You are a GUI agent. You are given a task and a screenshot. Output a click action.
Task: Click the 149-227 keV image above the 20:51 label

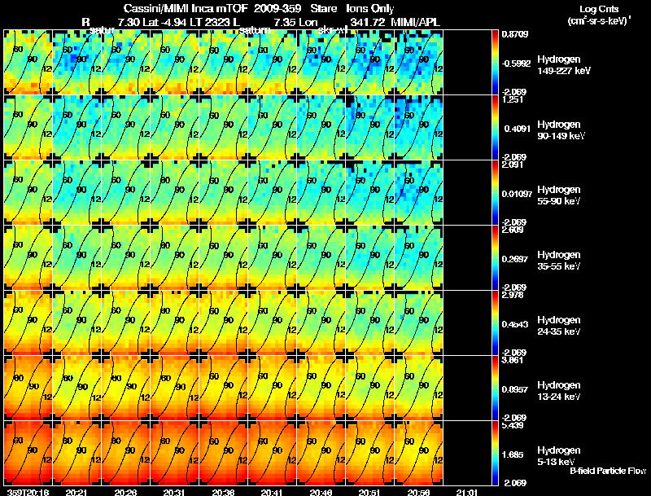tap(370, 63)
